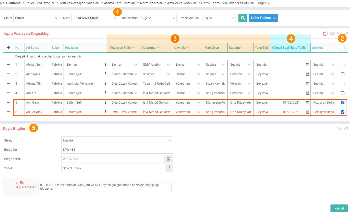
Task: Open the Şirket dropdown
Action: pyautogui.click(x=36, y=18)
